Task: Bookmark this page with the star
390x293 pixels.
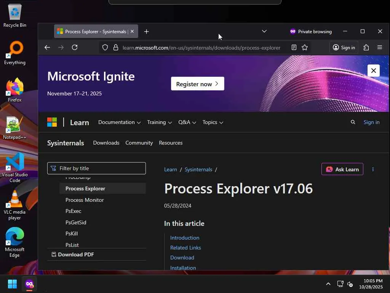Action: 305,47
